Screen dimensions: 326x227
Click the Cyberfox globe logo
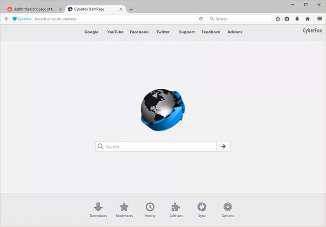[x=163, y=110]
